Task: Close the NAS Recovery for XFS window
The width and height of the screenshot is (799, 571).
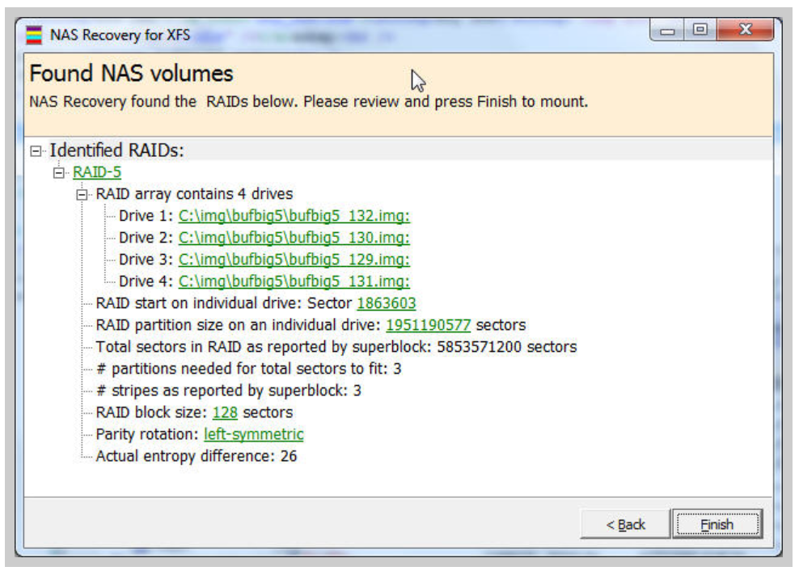Action: coord(746,31)
